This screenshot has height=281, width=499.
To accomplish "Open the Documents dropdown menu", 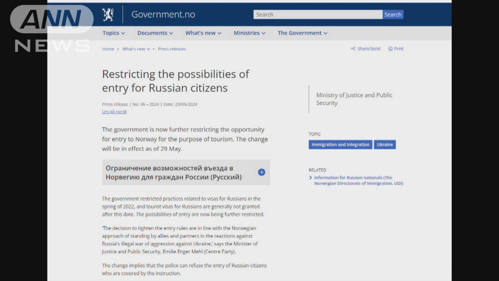I will [155, 33].
